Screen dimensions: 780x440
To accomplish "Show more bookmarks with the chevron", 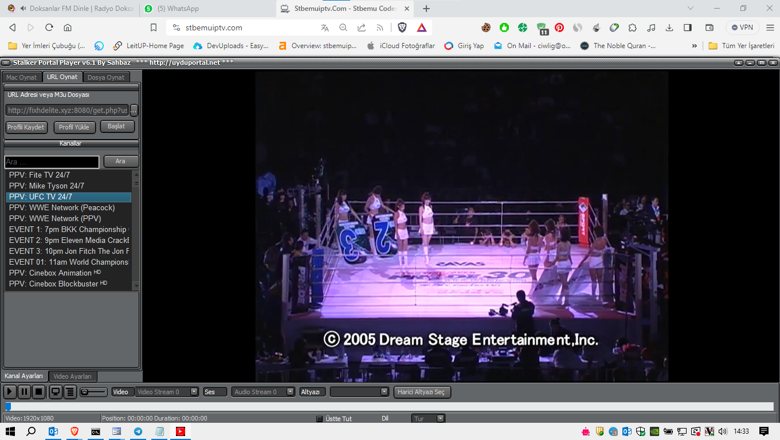I will 695,46.
